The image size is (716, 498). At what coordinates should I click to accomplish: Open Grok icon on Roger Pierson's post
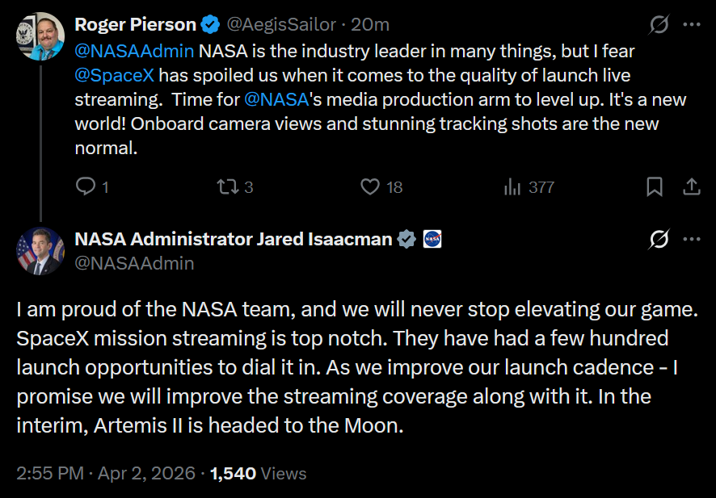(x=659, y=25)
